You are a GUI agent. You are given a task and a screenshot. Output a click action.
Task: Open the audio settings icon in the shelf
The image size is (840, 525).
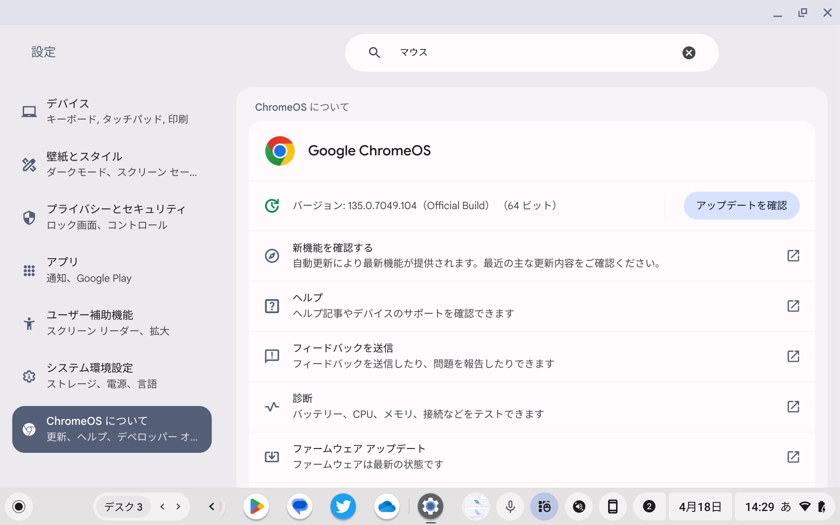[x=578, y=506]
